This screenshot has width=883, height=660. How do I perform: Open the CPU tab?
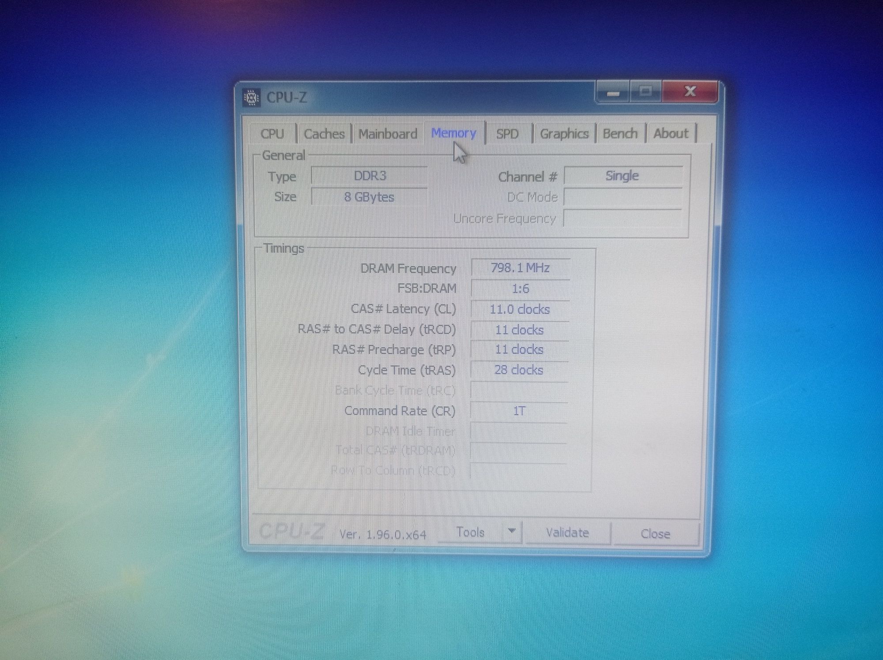click(x=272, y=134)
